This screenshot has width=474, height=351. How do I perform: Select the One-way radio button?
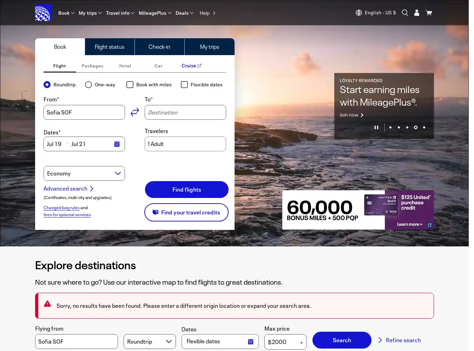[x=88, y=85]
